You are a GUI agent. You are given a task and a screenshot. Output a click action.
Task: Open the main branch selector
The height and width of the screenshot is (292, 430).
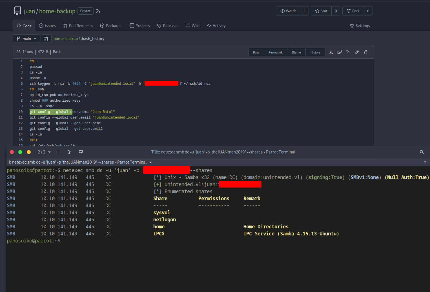pyautogui.click(x=26, y=39)
